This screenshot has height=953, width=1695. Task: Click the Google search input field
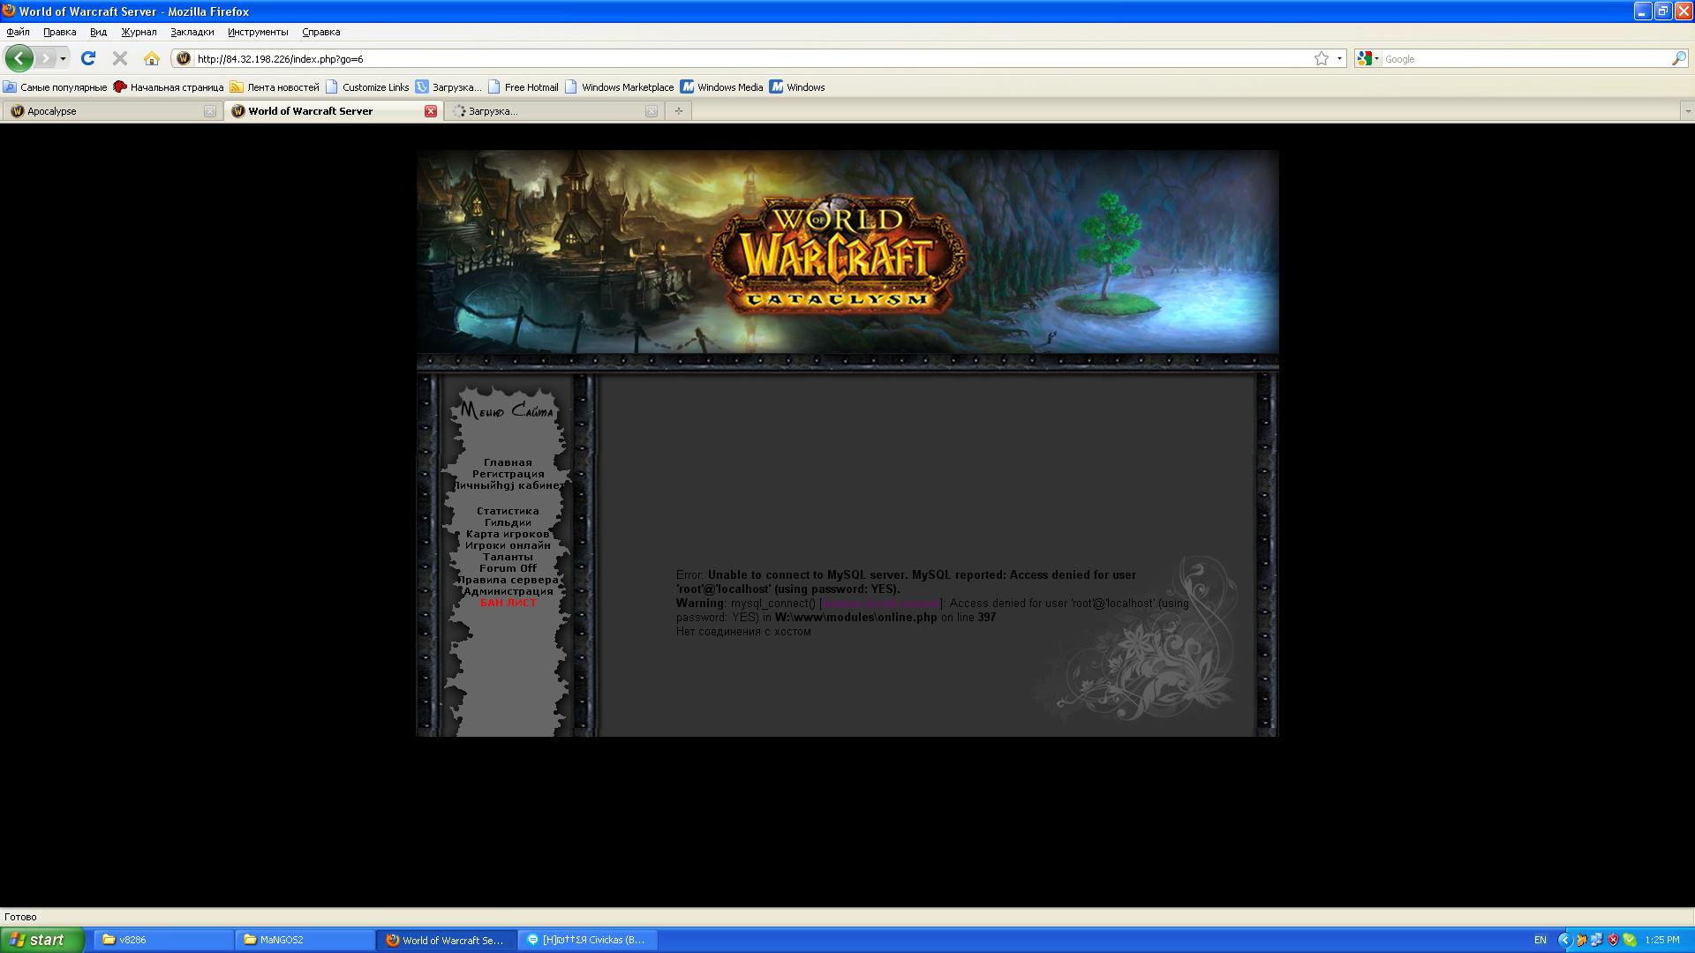1523,58
